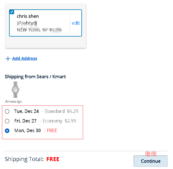Open the "Add Address" link
The height and width of the screenshot is (169, 173).
[25, 58]
